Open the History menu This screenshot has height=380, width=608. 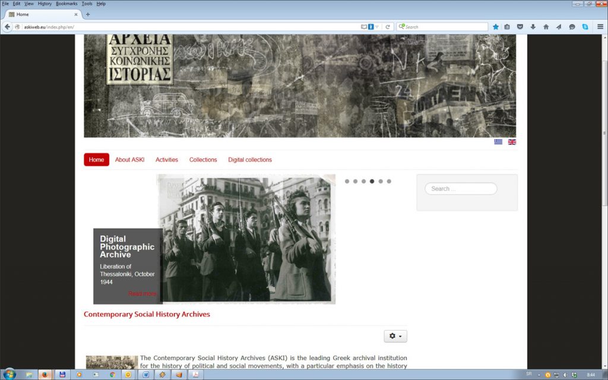[x=45, y=4]
